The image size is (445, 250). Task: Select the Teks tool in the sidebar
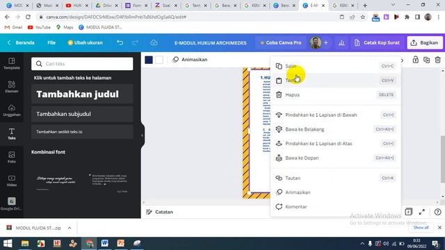pos(12,134)
